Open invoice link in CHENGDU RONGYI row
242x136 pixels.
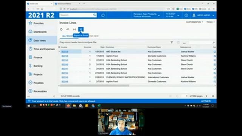click(65, 77)
